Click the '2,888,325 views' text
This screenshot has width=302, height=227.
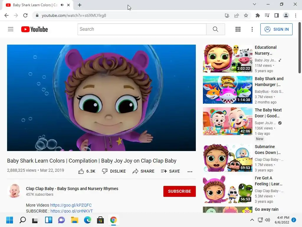tap(22, 170)
